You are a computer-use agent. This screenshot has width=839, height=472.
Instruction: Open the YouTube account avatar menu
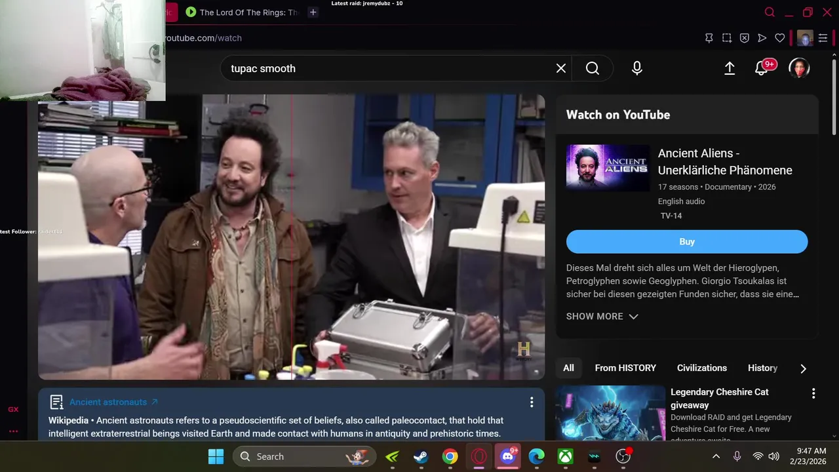coord(799,68)
